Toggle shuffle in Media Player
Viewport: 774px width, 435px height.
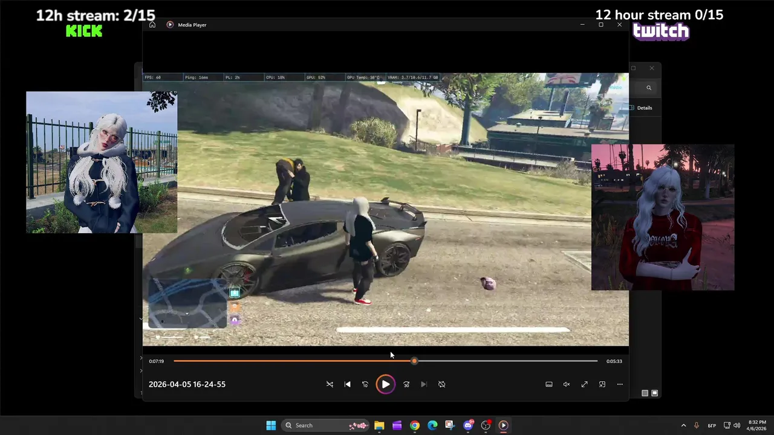[330, 384]
